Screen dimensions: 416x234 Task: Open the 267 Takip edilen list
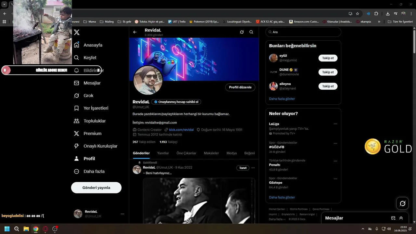tap(144, 142)
